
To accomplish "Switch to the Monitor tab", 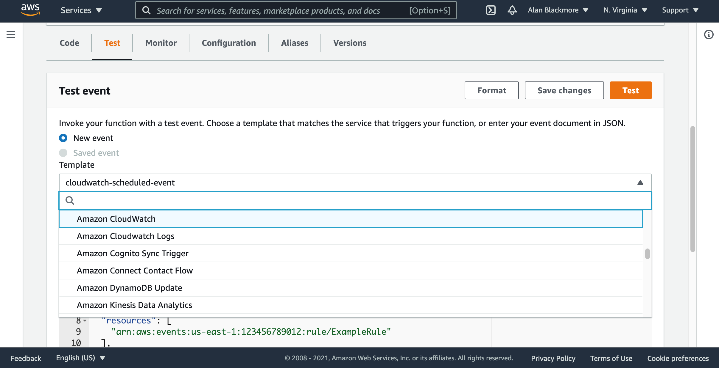I will pos(161,43).
